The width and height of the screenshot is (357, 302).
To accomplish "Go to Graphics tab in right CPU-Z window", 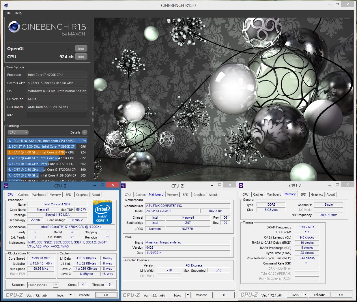I will [x=317, y=194].
